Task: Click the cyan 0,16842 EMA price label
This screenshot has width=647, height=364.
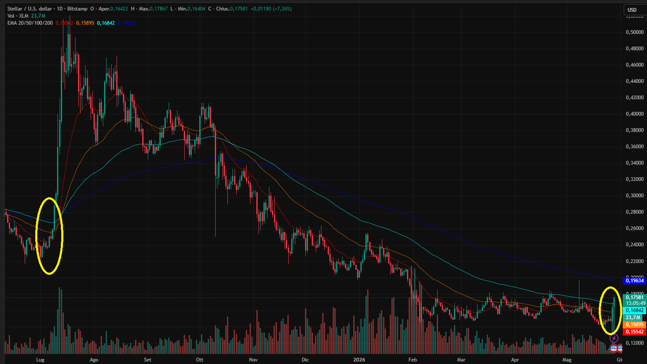Action: (x=634, y=310)
